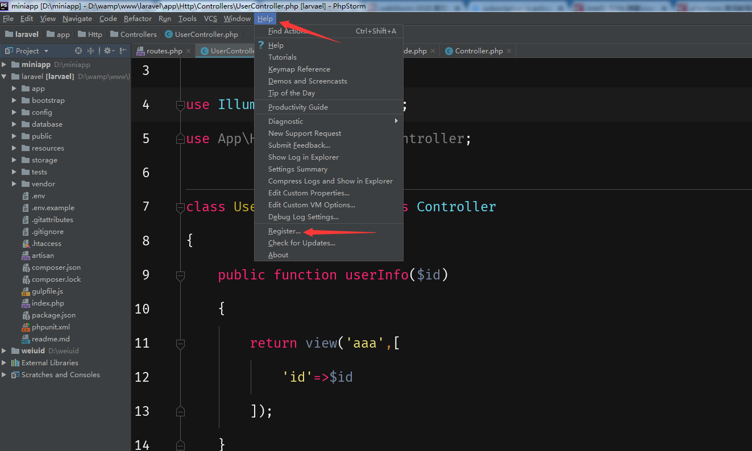Viewport: 752px width, 451px height.
Task: Click line number 12 in the gutter
Action: point(142,377)
